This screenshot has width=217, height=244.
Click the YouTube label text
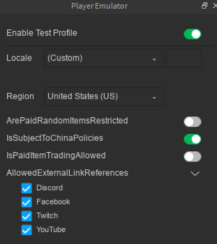[51, 229]
